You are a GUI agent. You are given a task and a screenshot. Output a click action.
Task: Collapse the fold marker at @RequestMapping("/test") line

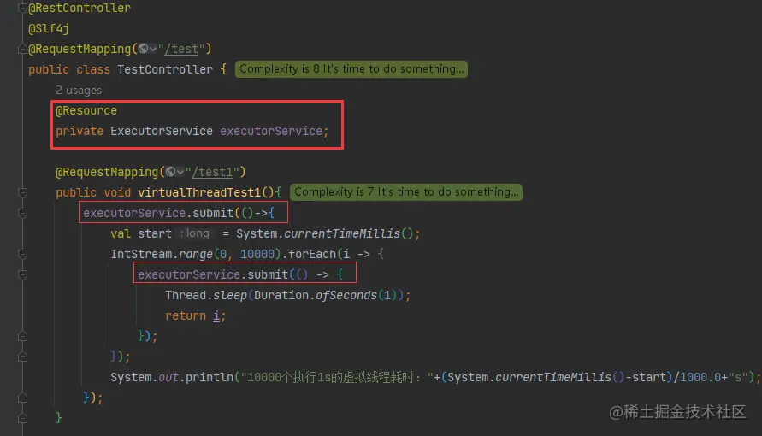point(22,49)
